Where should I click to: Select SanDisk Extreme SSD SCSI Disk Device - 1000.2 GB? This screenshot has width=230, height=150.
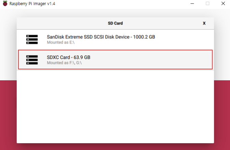[x=115, y=39]
